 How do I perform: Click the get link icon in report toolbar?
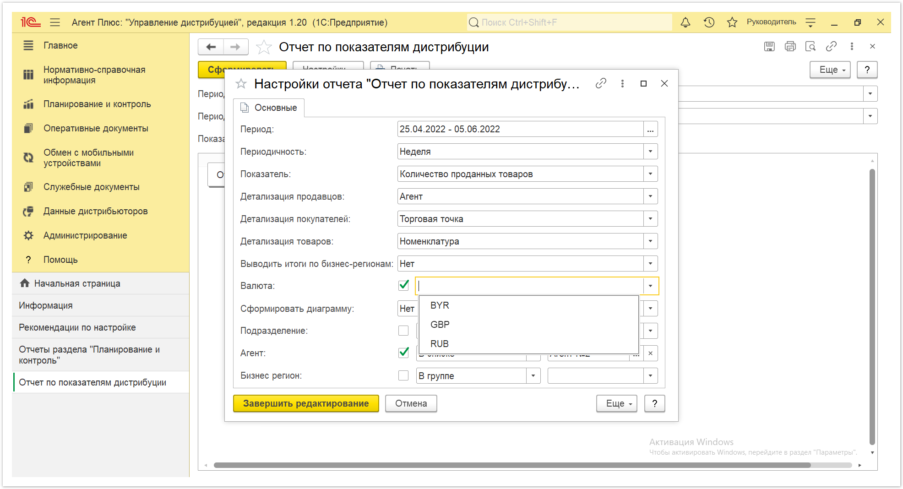pos(831,46)
